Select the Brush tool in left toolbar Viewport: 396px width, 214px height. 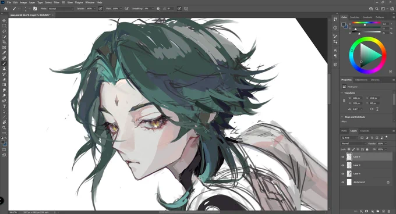pyautogui.click(x=4, y=63)
